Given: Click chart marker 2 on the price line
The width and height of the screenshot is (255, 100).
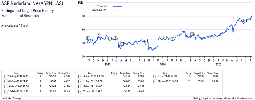Looking at the screenshot, I should tap(98, 35).
